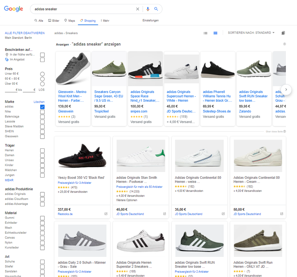297x277 pixels.
Task: Switch to the Maps tab
Action: (x=70, y=20)
